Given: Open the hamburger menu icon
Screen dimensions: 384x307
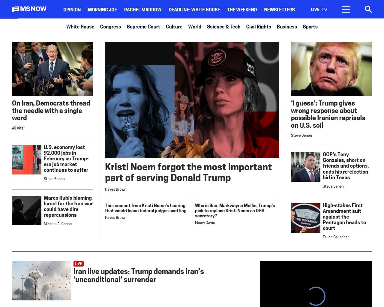Looking at the screenshot, I should [346, 9].
